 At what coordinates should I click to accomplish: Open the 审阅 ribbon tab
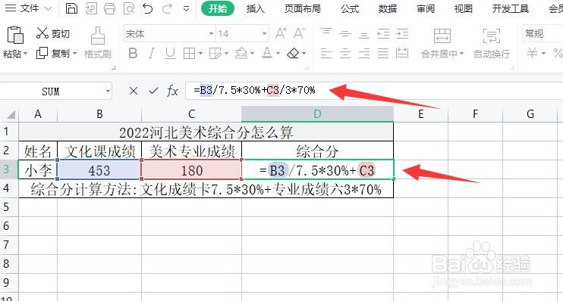click(426, 8)
